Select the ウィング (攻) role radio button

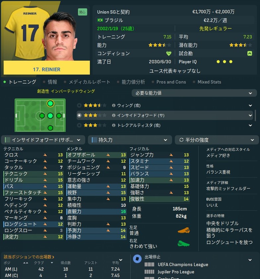[x=79, y=105]
